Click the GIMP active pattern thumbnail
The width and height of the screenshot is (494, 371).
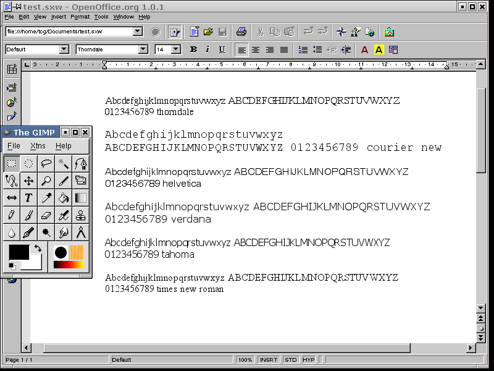point(76,252)
